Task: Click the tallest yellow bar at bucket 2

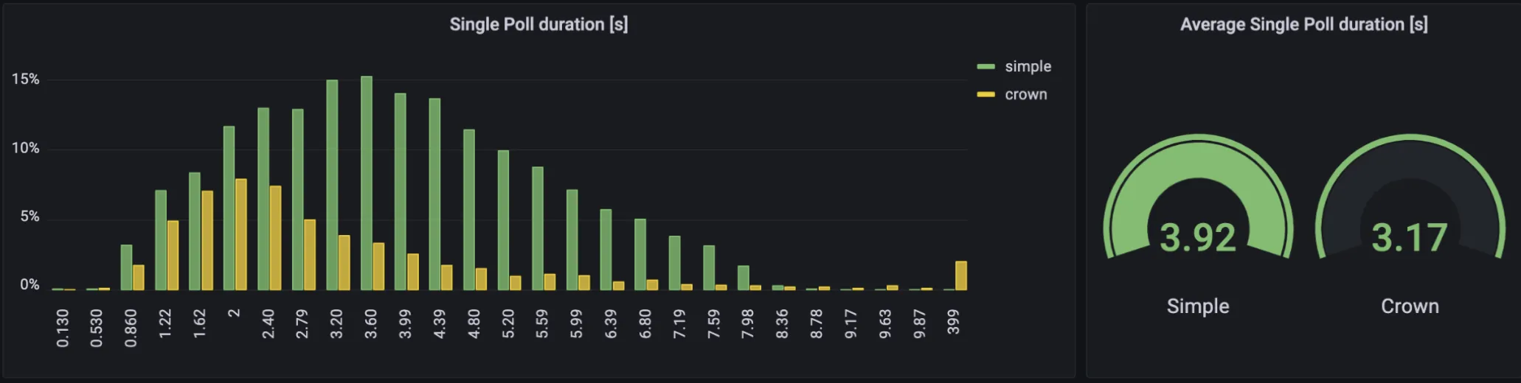Action: 241,234
